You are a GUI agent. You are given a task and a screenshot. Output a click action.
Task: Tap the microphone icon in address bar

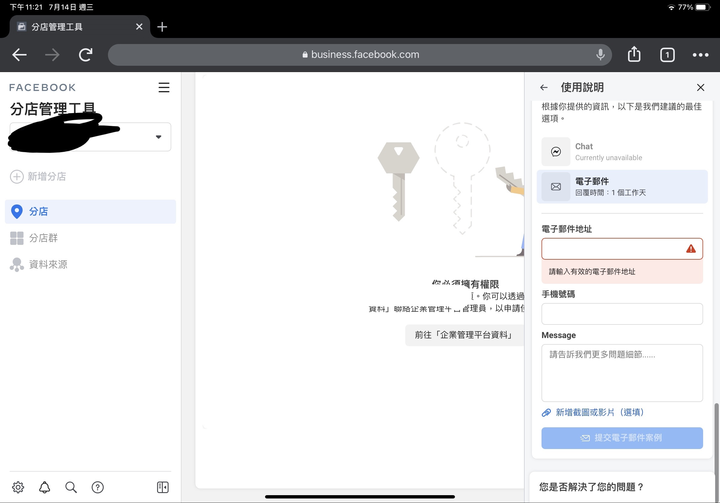point(600,55)
